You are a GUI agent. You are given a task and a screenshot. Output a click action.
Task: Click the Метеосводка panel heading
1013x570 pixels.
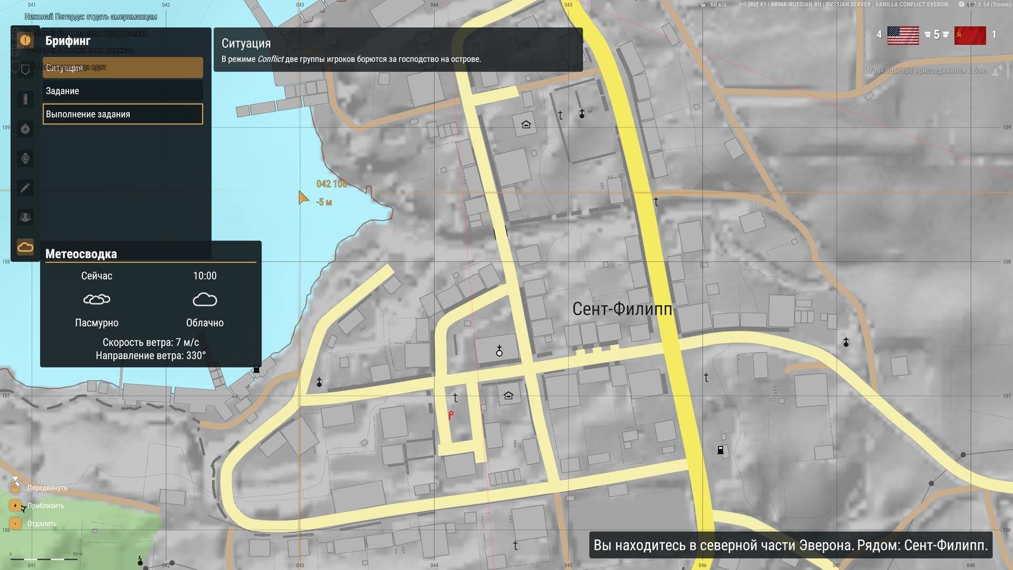[81, 254]
